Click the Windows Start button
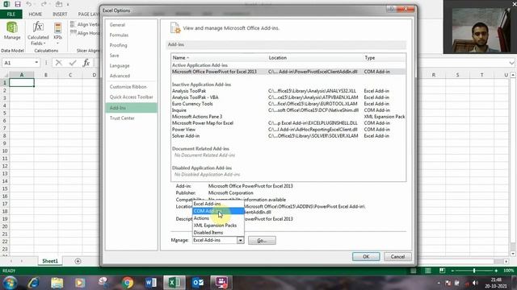Image resolution: width=517 pixels, height=290 pixels. click(11, 283)
